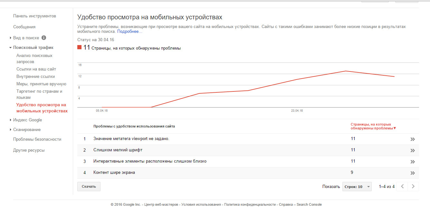Go to next page of results
This screenshot has height=207, width=430.
pyautogui.click(x=413, y=186)
